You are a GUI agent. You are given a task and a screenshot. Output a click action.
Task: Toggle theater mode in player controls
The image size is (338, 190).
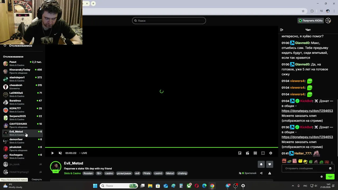coord(255,153)
